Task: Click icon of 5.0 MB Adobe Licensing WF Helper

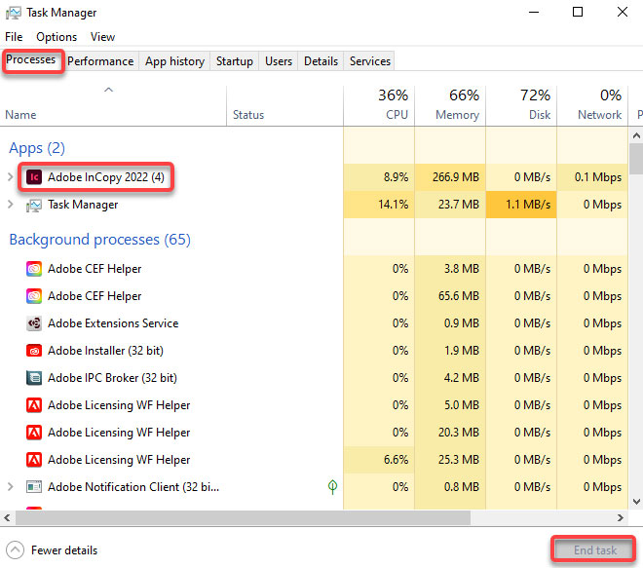Action: (34, 405)
